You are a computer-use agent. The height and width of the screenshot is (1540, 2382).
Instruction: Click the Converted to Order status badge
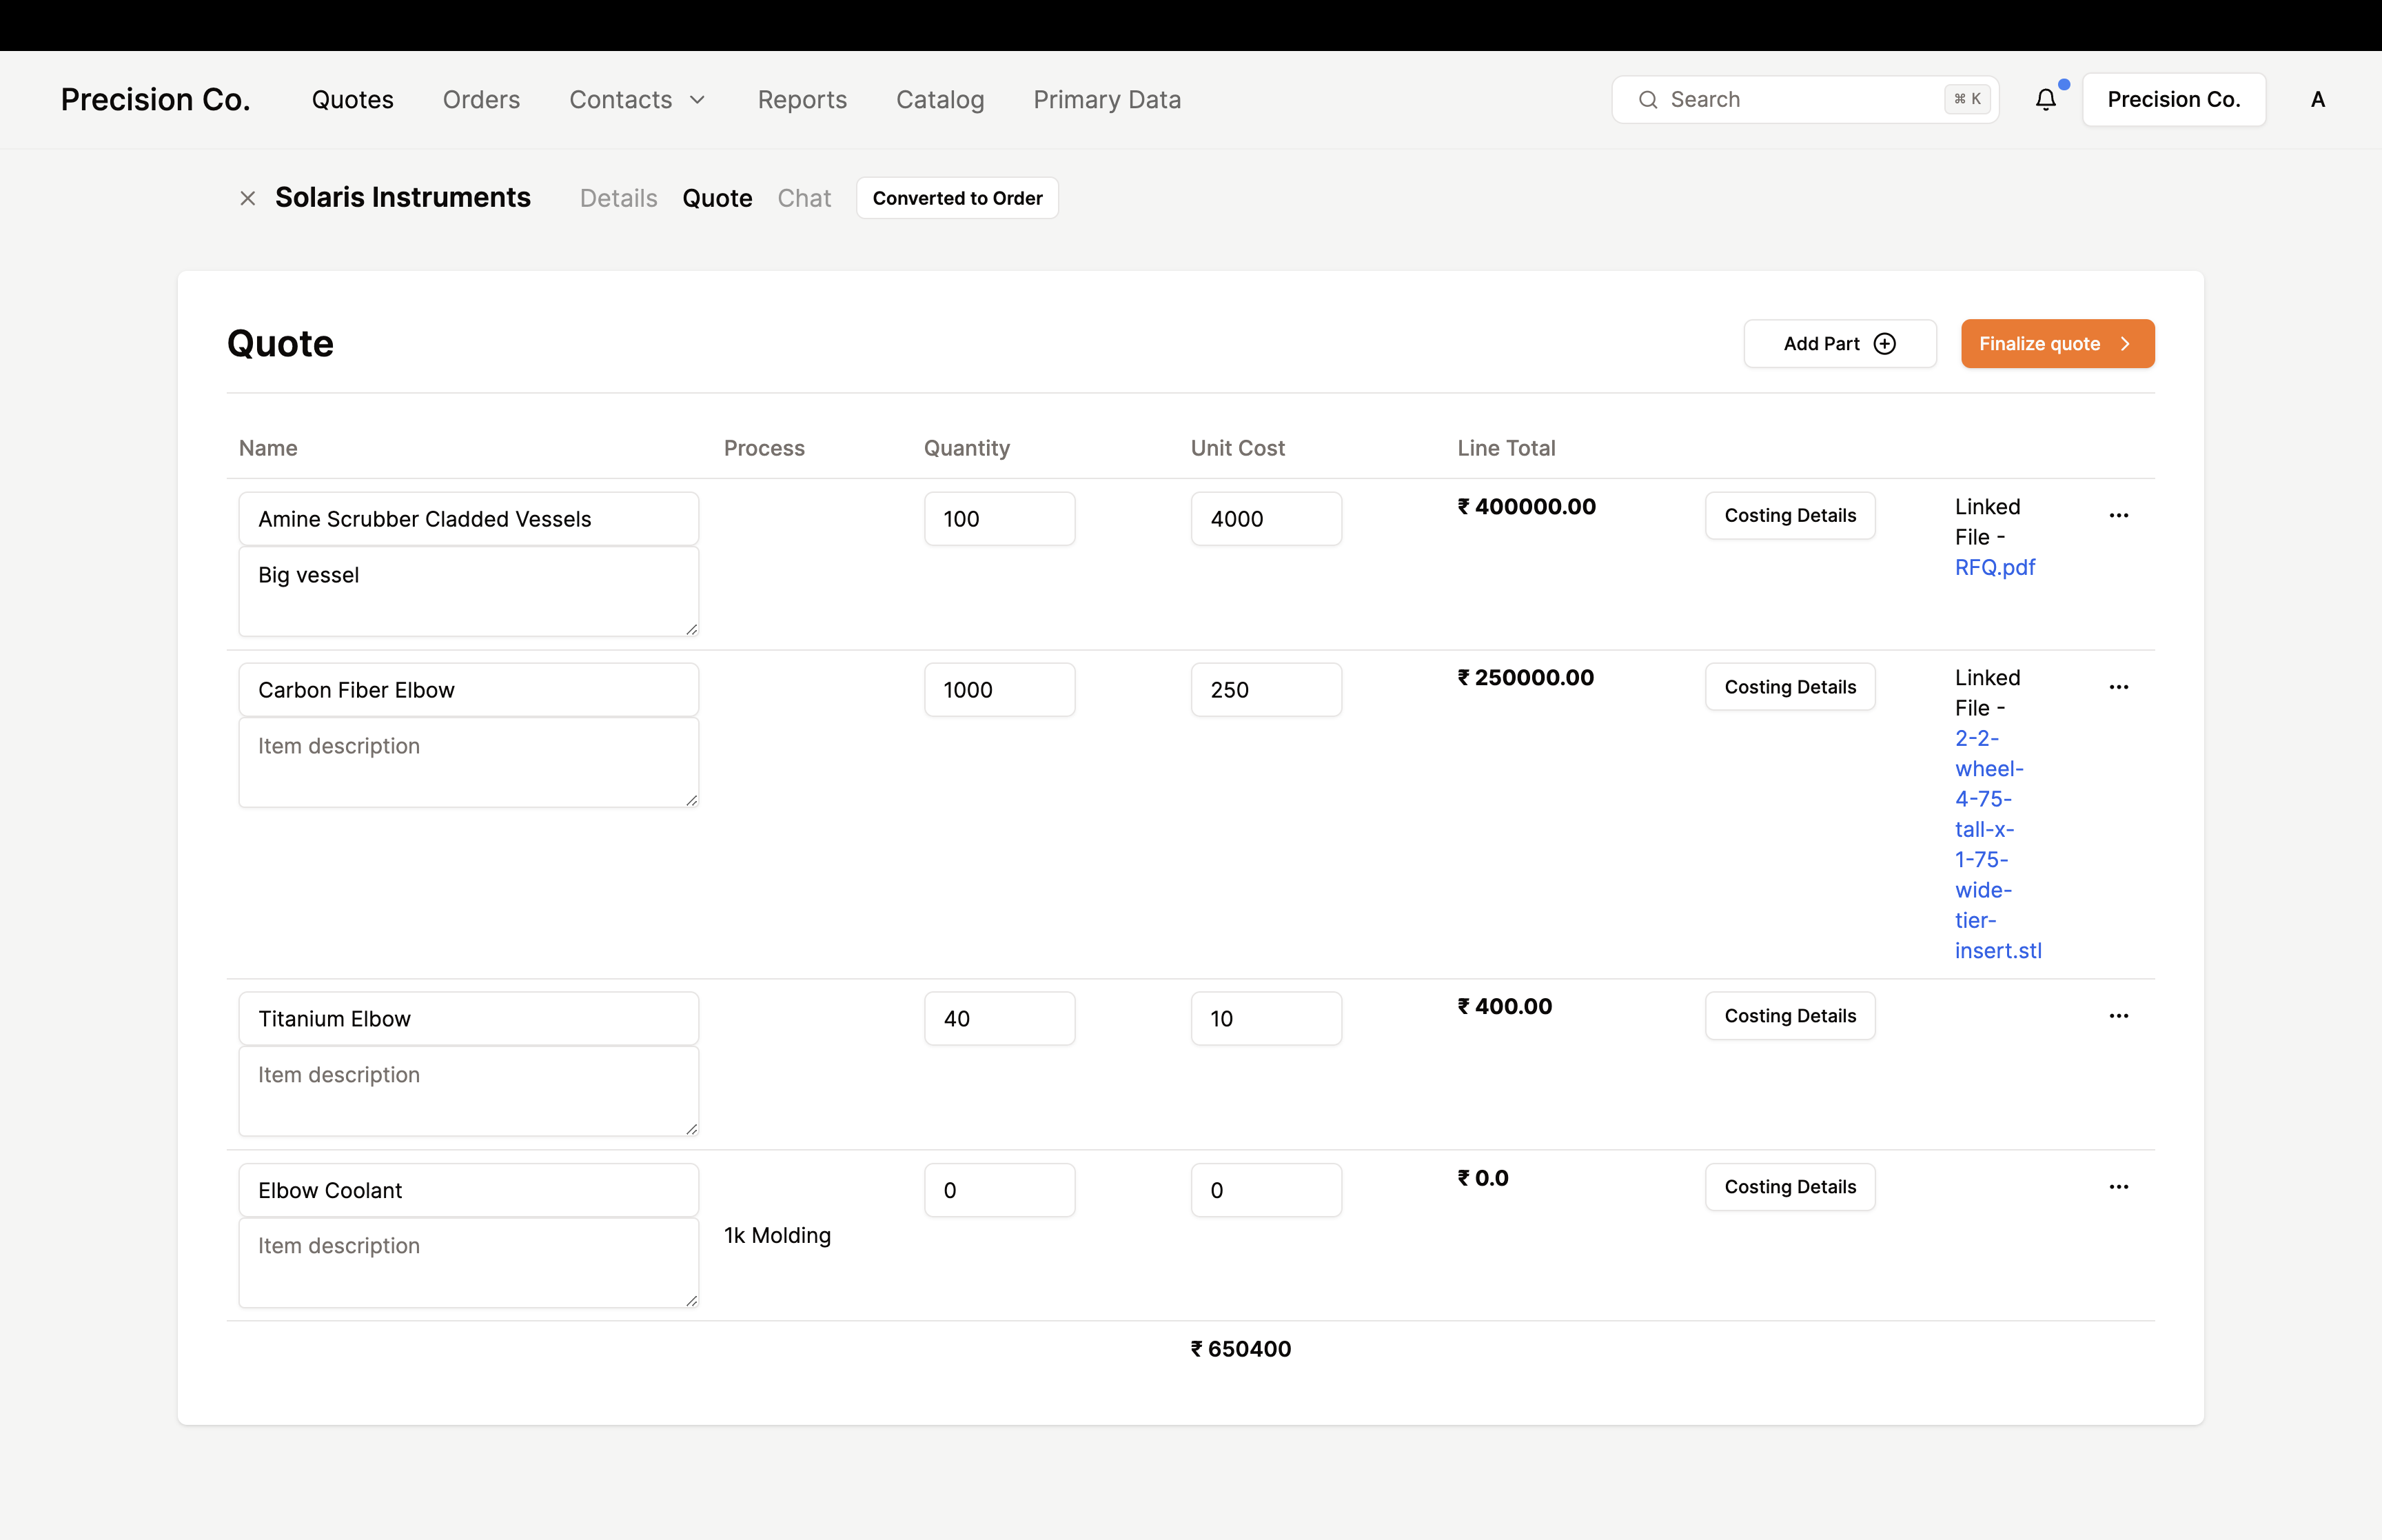(957, 198)
